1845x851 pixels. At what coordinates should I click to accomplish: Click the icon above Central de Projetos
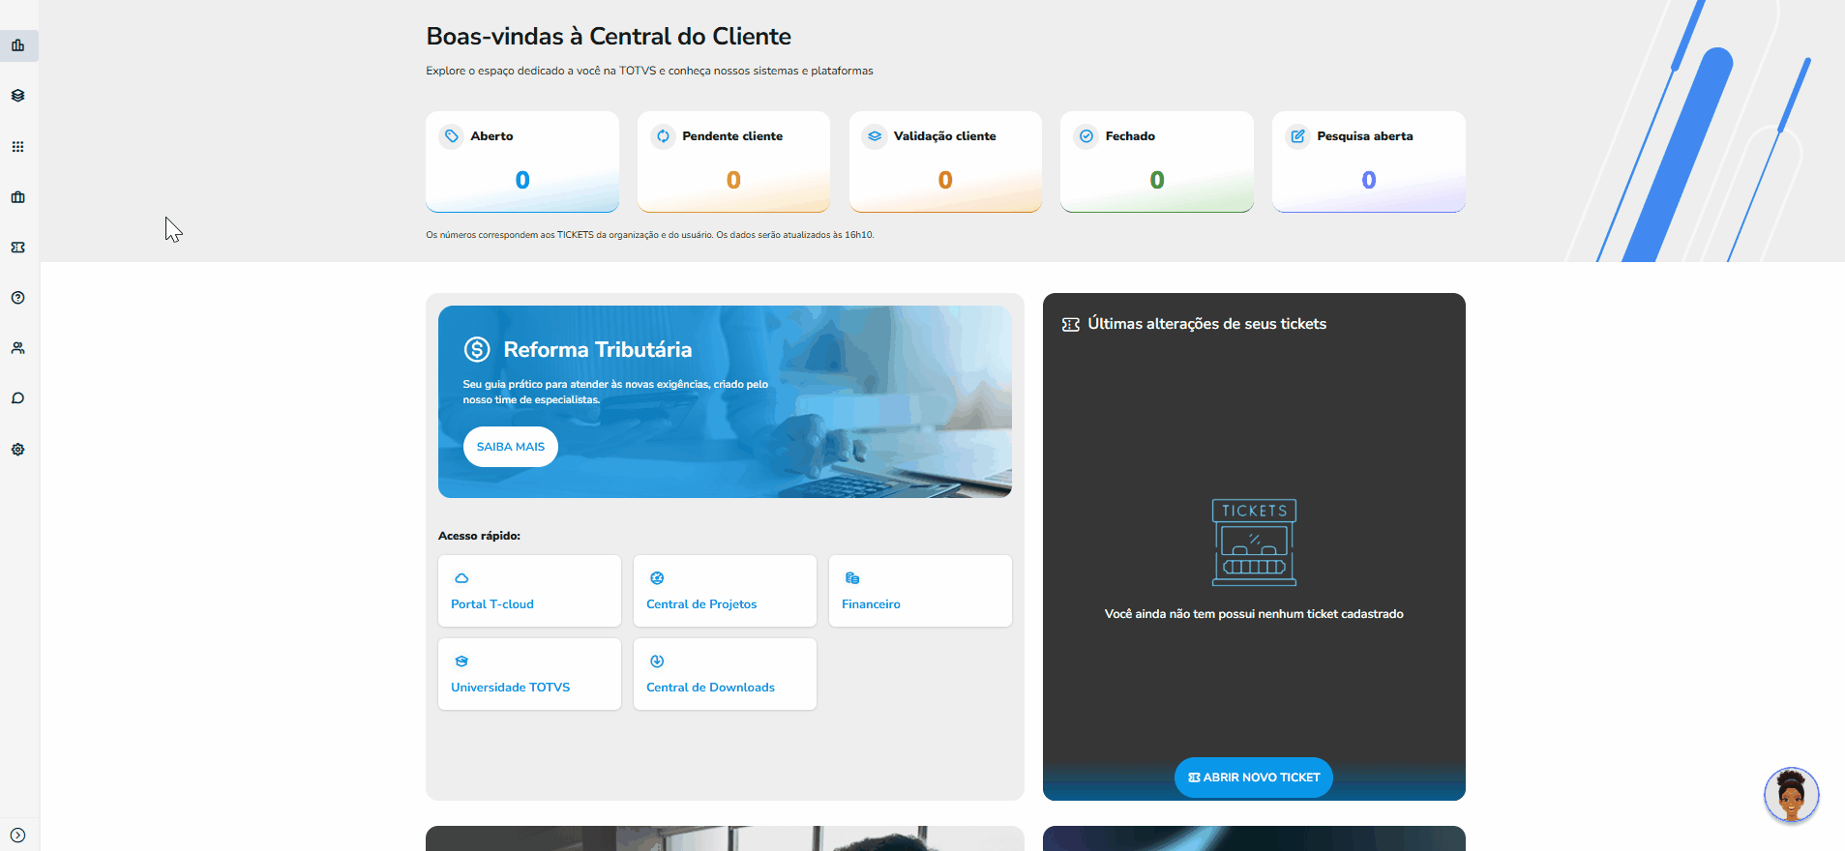point(657,578)
